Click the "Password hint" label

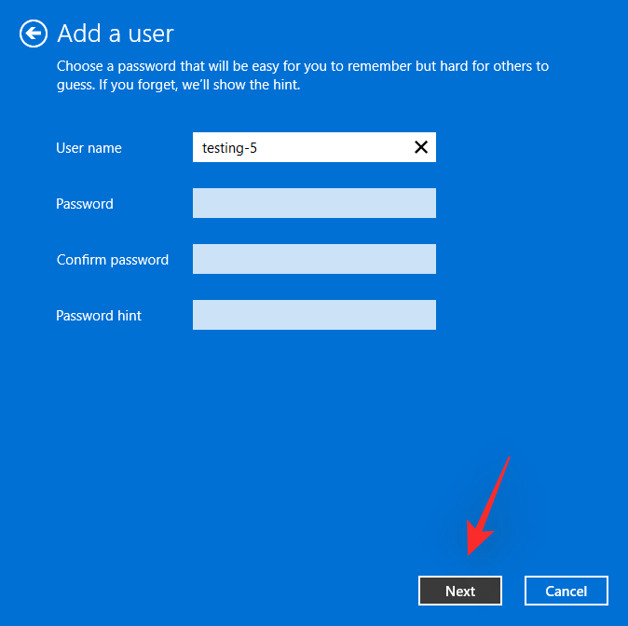point(99,316)
